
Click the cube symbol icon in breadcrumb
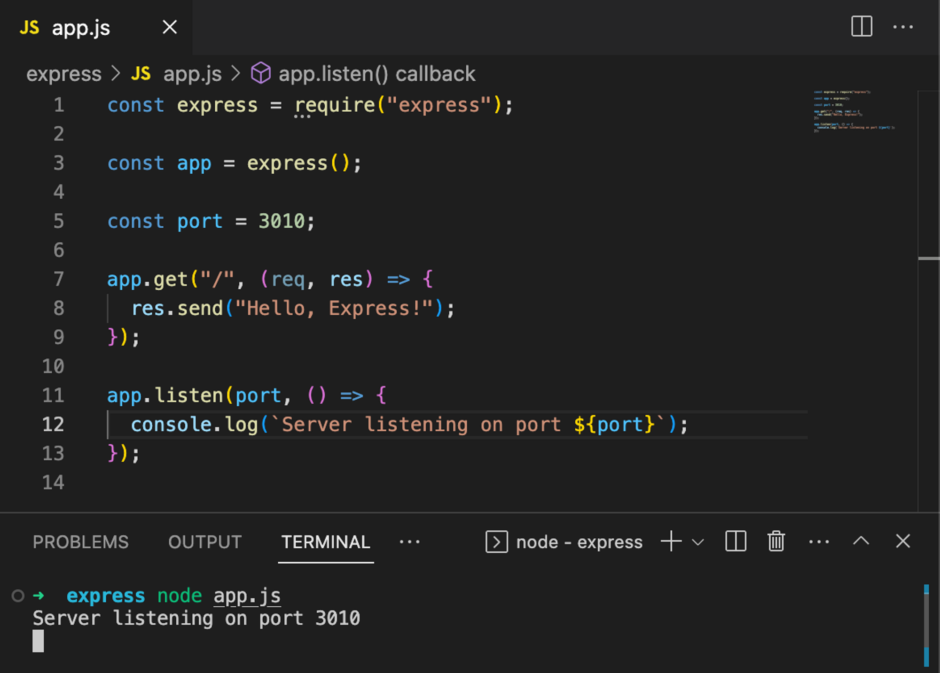pyautogui.click(x=261, y=73)
